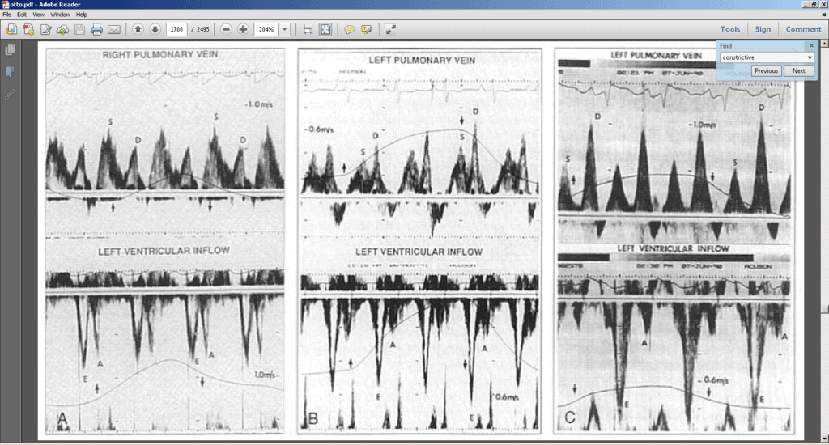Click the vertical scrollbar thumb
The width and height of the screenshot is (829, 445).
coord(825,309)
